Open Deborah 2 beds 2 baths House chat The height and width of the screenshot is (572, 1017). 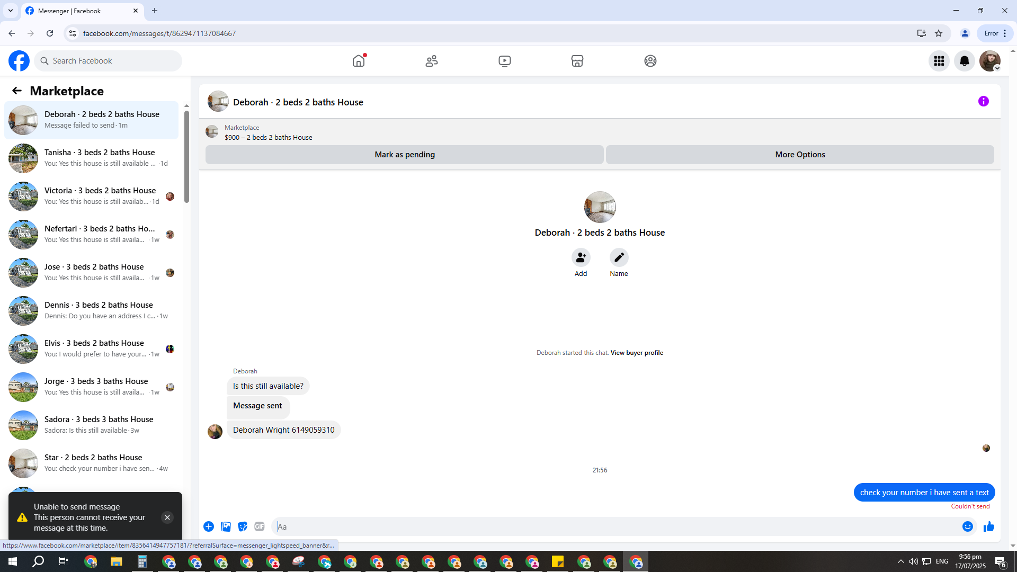tap(92, 120)
